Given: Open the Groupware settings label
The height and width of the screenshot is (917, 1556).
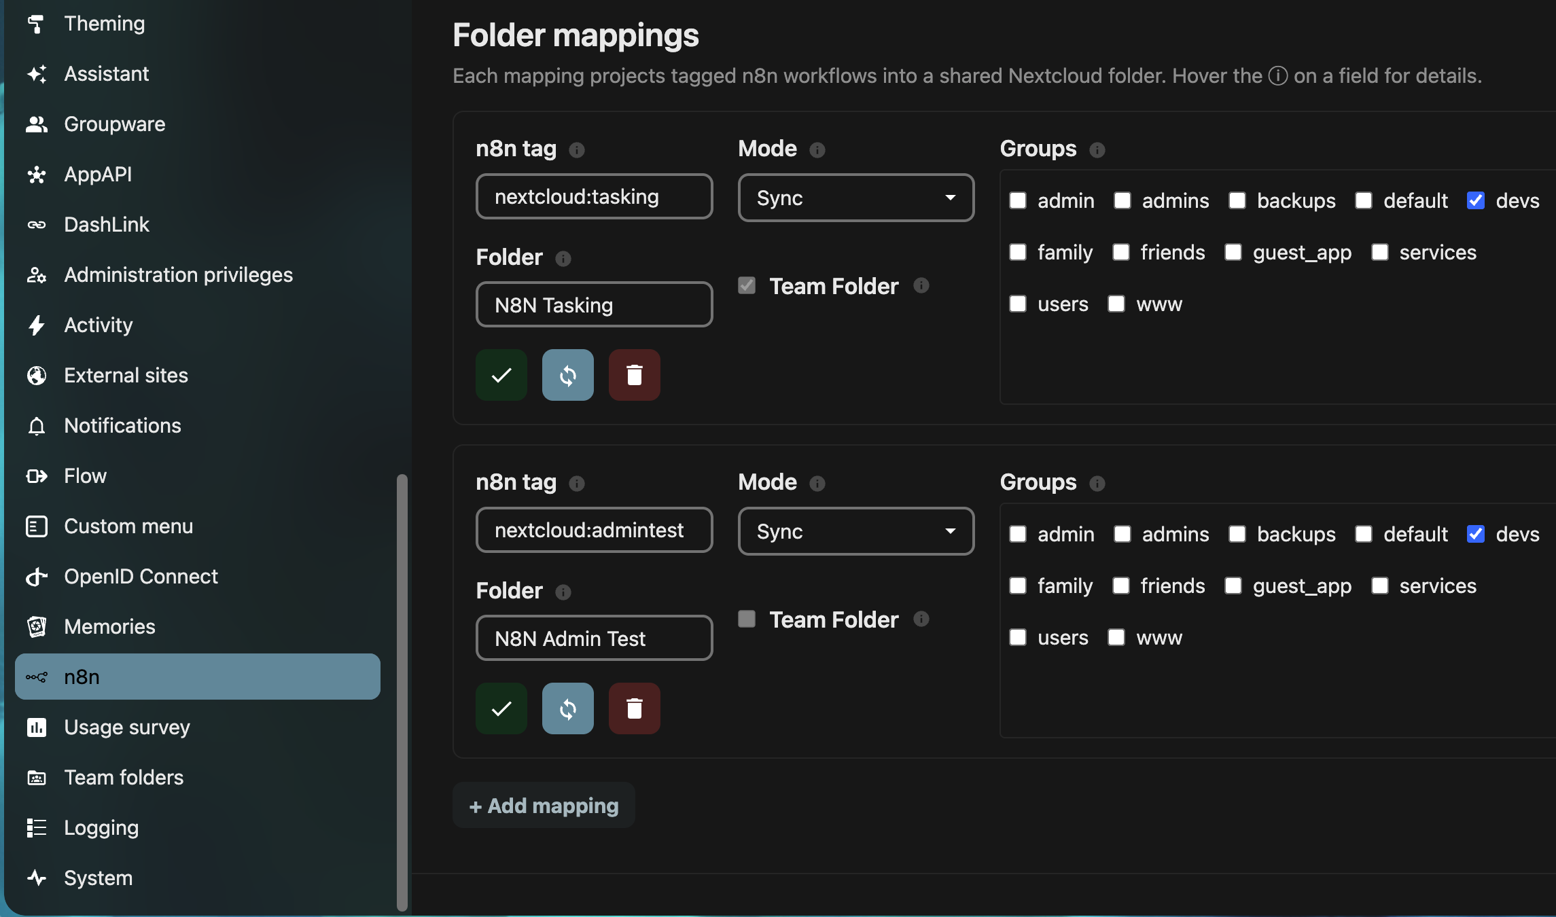Looking at the screenshot, I should (x=115, y=124).
